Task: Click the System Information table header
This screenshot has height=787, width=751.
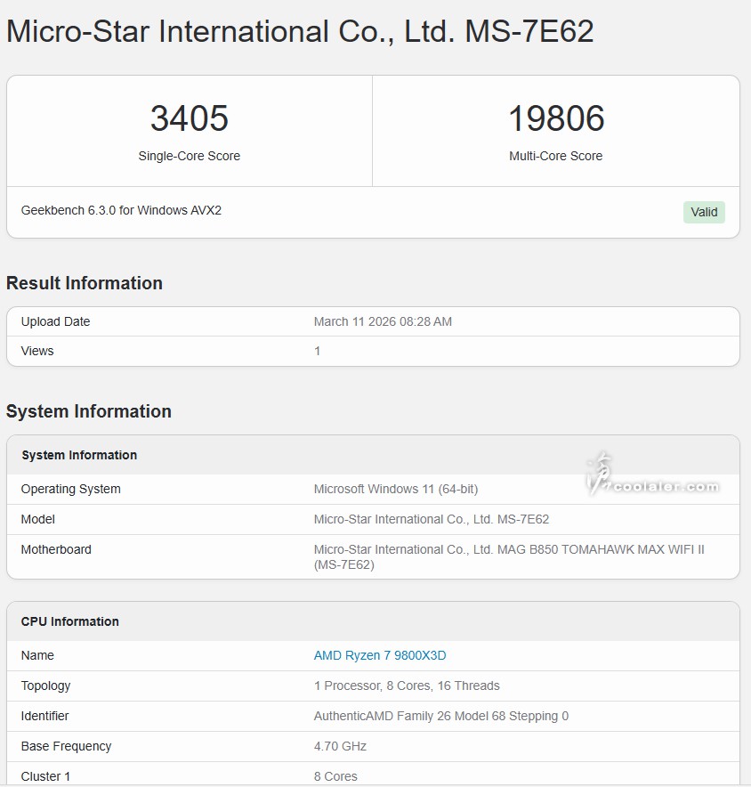Action: [x=79, y=455]
